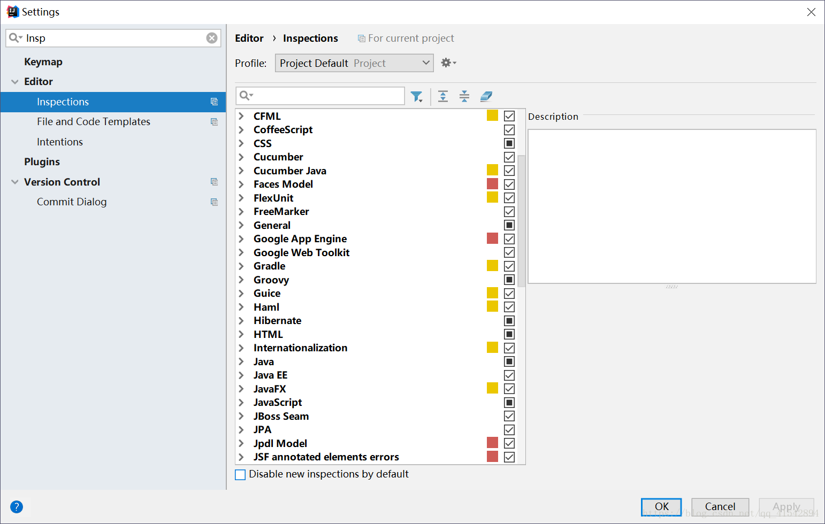The height and width of the screenshot is (524, 825).
Task: Expand the Hibernate inspections group
Action: coord(241,320)
